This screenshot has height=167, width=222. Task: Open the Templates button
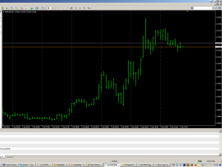coord(42,8)
